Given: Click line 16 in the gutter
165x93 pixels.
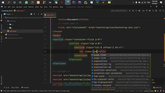Looking at the screenshot, I should point(45,51).
